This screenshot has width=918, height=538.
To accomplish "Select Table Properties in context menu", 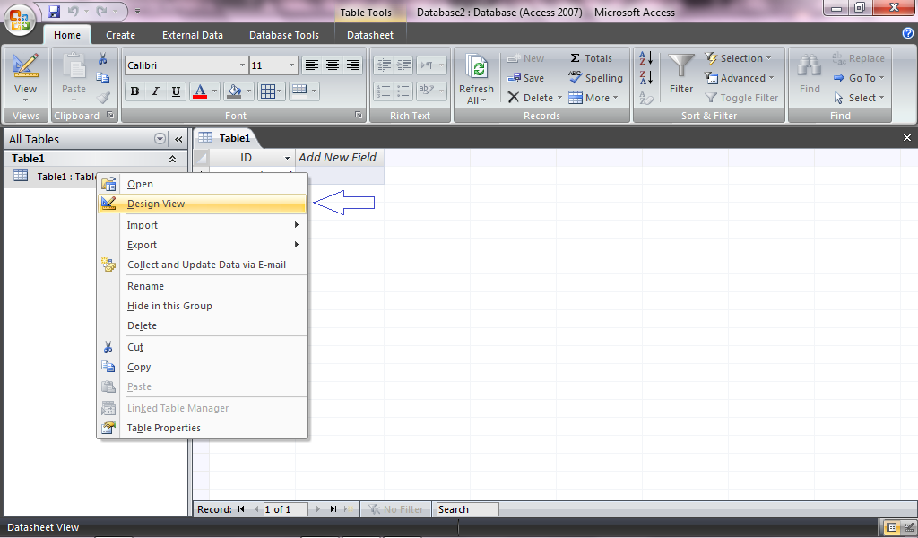I will point(203,428).
